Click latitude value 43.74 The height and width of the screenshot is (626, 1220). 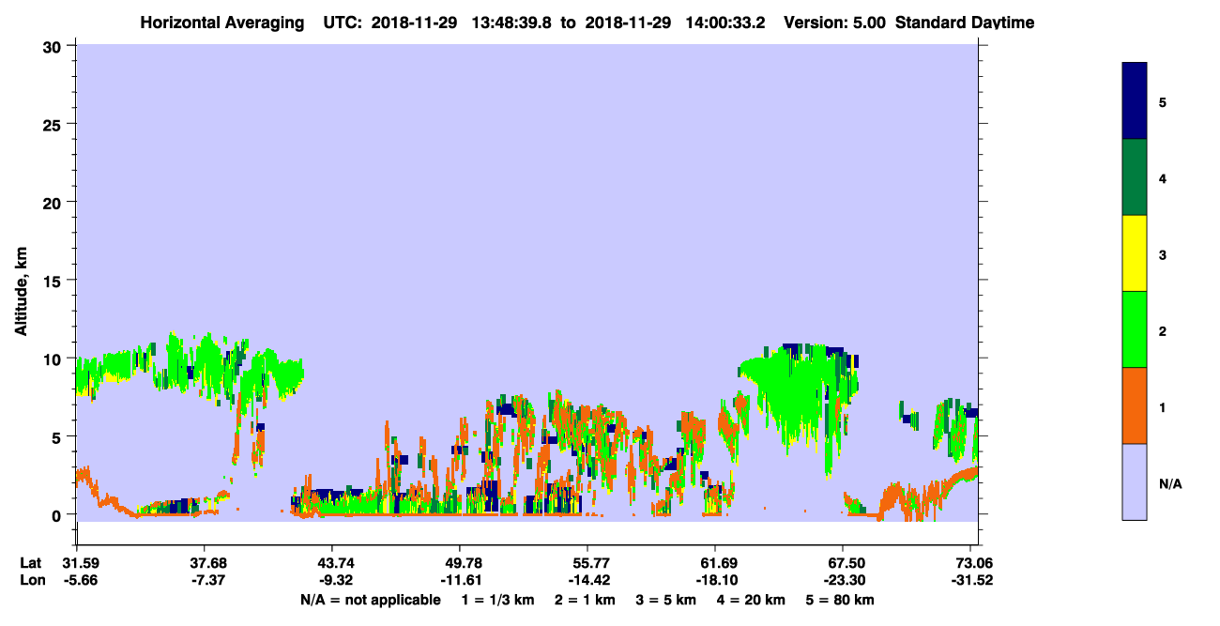pyautogui.click(x=332, y=563)
